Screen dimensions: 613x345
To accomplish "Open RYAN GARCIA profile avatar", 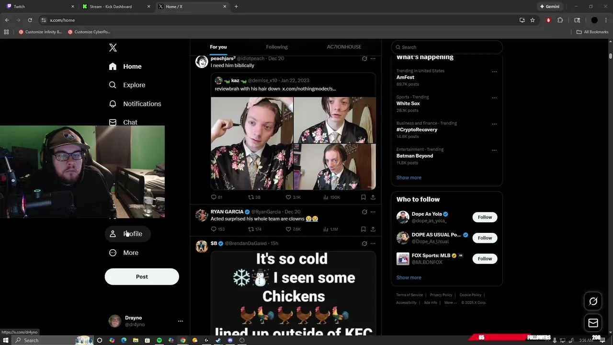I will [x=202, y=215].
